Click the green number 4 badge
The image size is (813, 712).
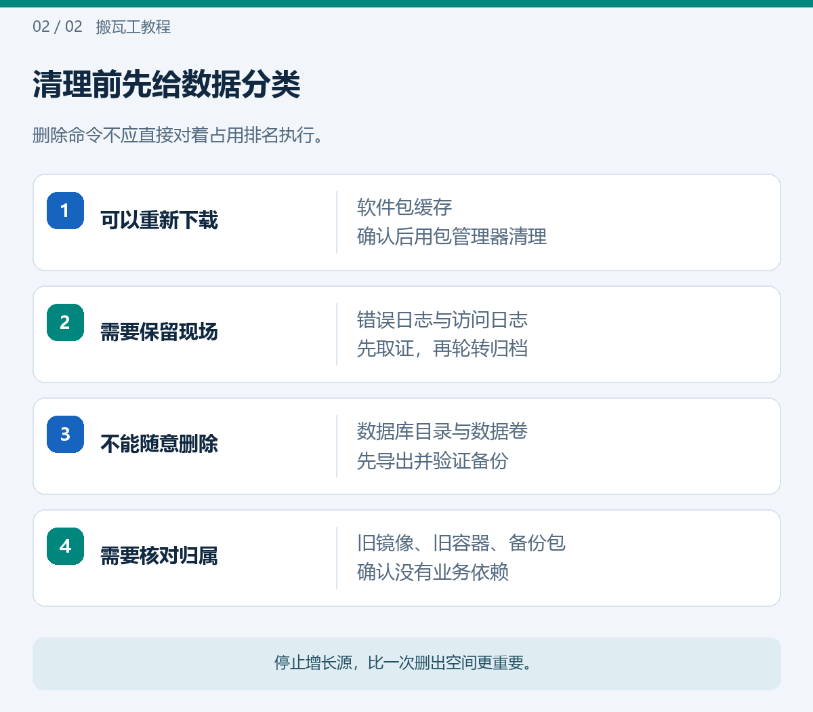[65, 546]
